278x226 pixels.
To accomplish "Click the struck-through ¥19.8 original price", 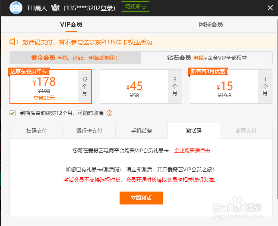I will pos(224,96).
